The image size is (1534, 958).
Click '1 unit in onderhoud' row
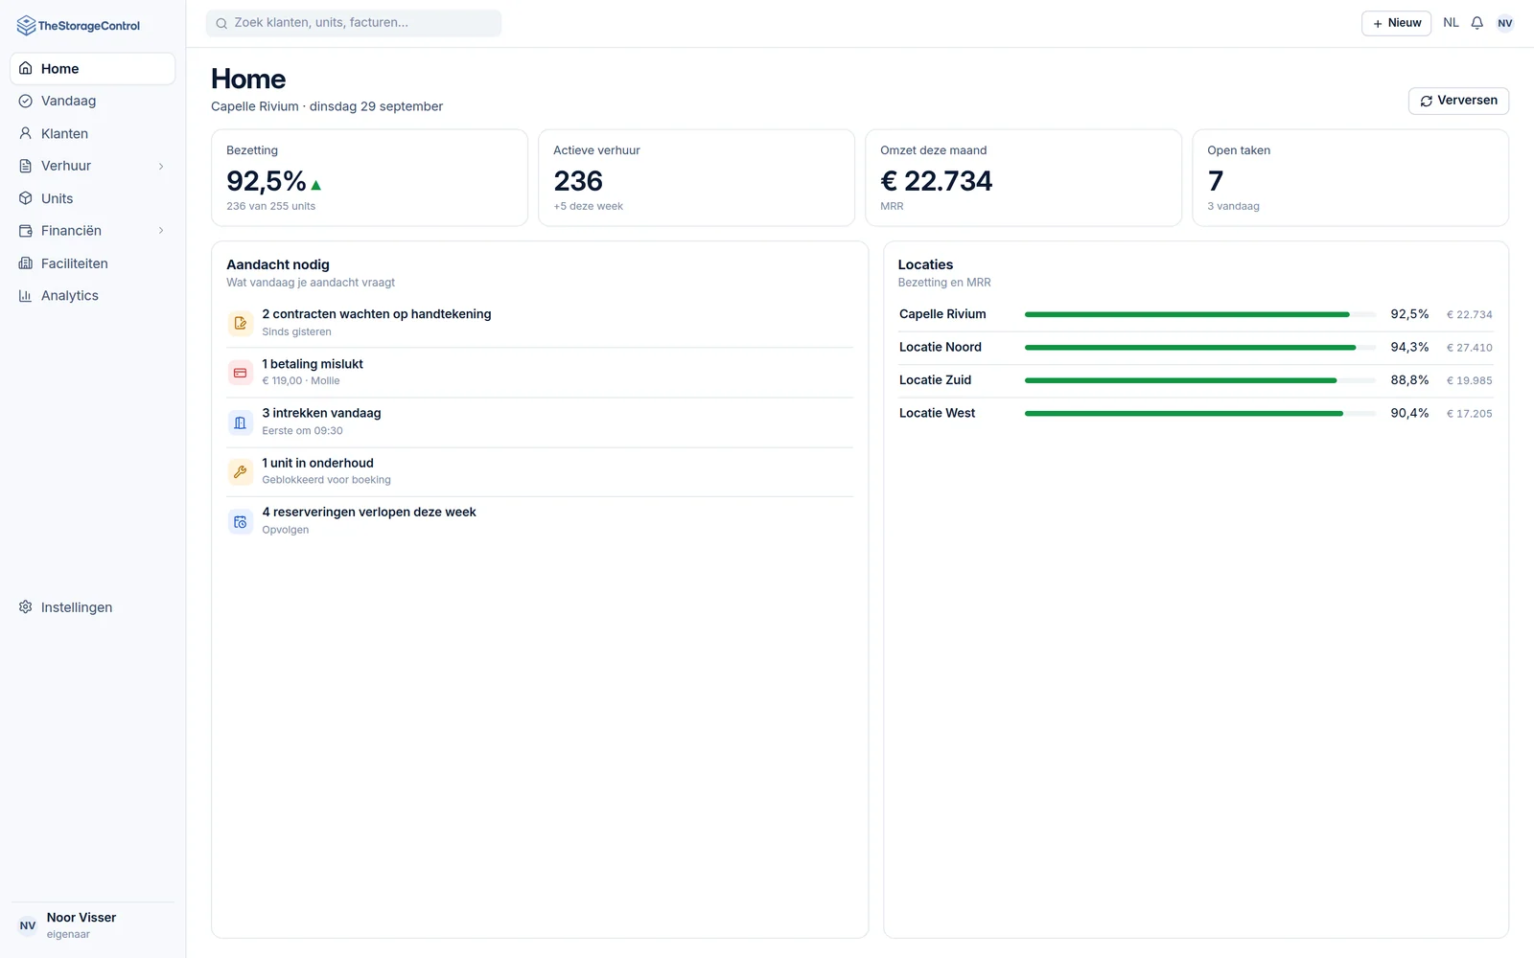pos(540,471)
